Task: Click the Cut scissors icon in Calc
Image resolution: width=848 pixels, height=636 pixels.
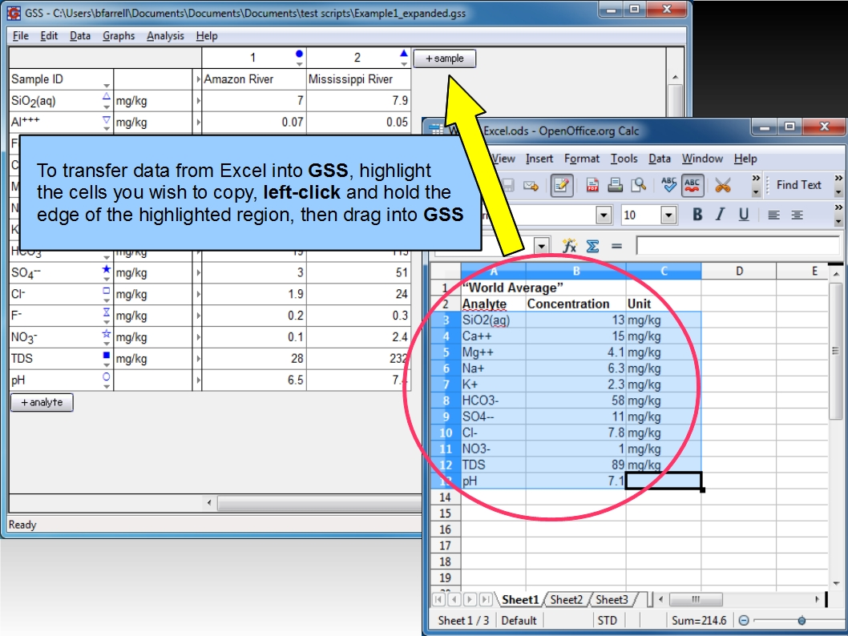Action: [x=722, y=185]
